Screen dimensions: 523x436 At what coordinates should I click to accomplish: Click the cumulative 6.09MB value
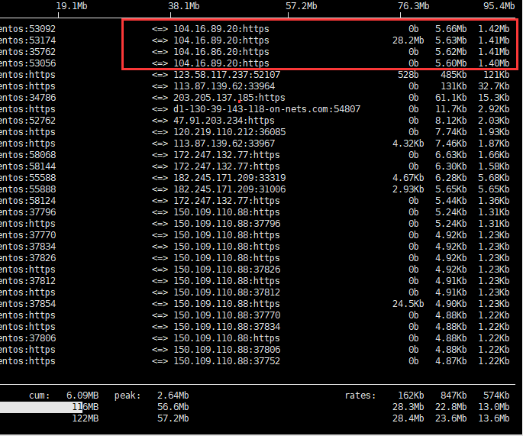[x=82, y=396]
